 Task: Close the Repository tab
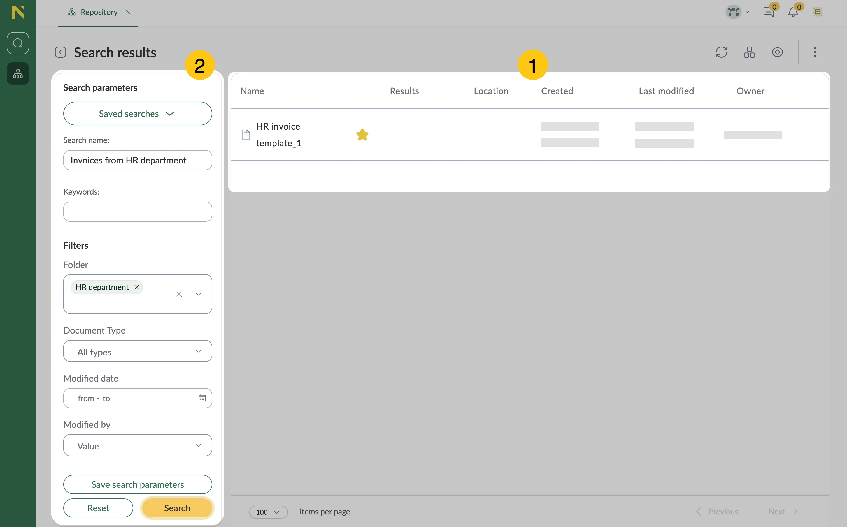click(128, 12)
